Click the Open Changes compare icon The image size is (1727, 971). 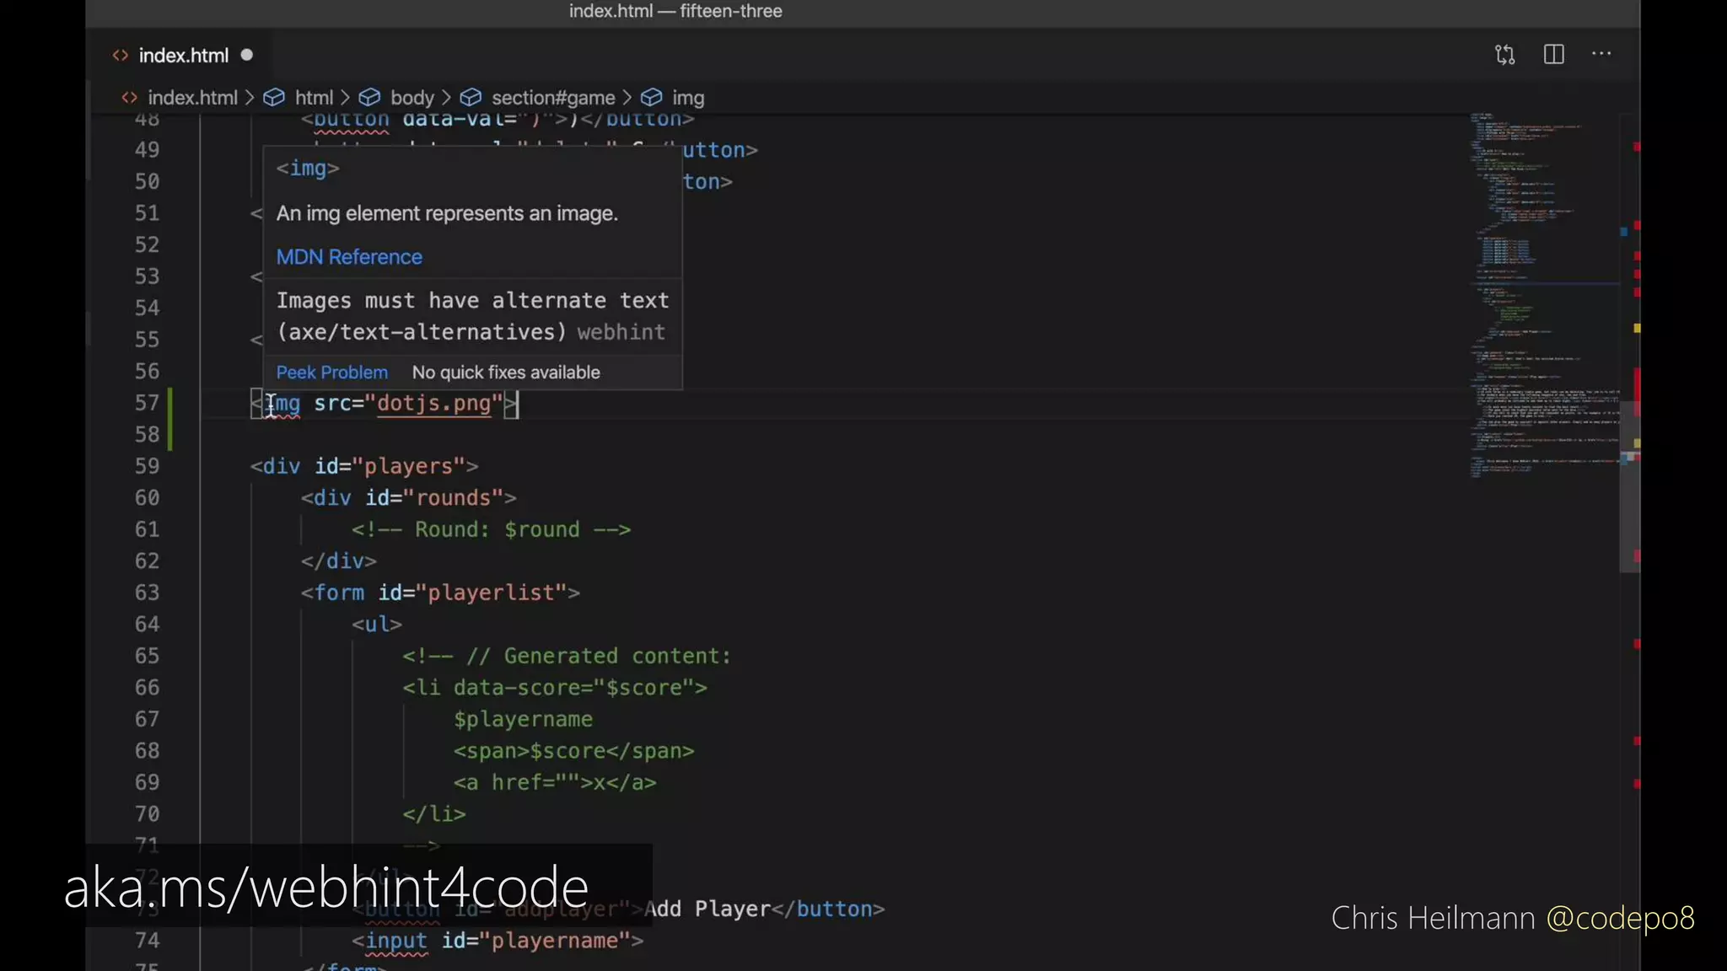click(x=1505, y=55)
